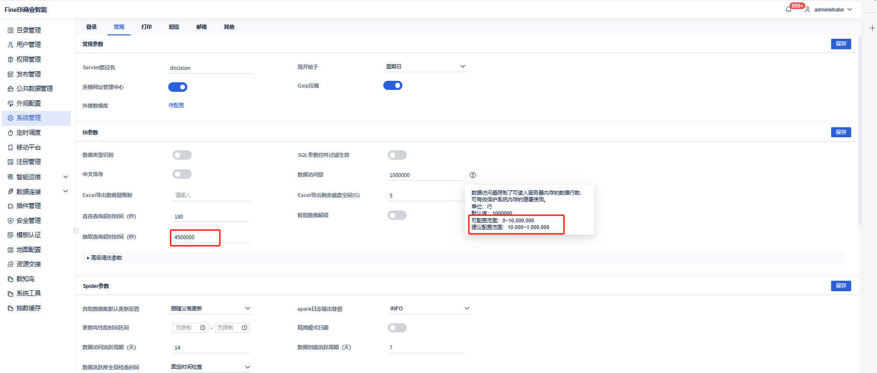Click the administrator user avatar icon
This screenshot has width=877, height=373.
click(x=807, y=10)
